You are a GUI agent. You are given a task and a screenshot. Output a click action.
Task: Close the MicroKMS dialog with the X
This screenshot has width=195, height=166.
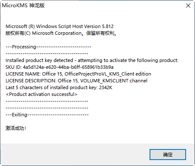(x=188, y=6)
